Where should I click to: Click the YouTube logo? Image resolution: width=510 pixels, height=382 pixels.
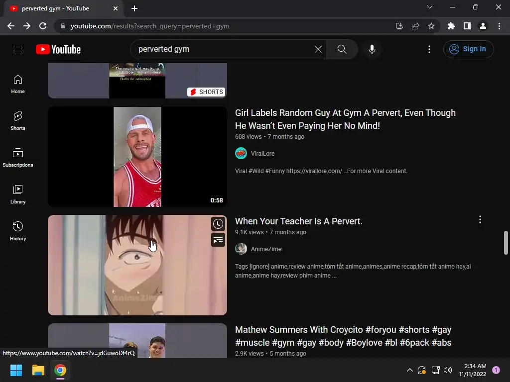(x=58, y=49)
